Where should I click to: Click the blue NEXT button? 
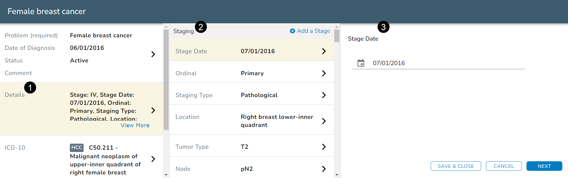(x=544, y=166)
